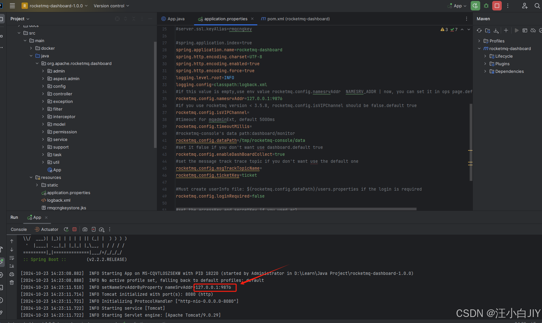Screen dimensions: 542x323
Task: Collapse the rocketmq-dashboard Maven node
Action: [480, 48]
